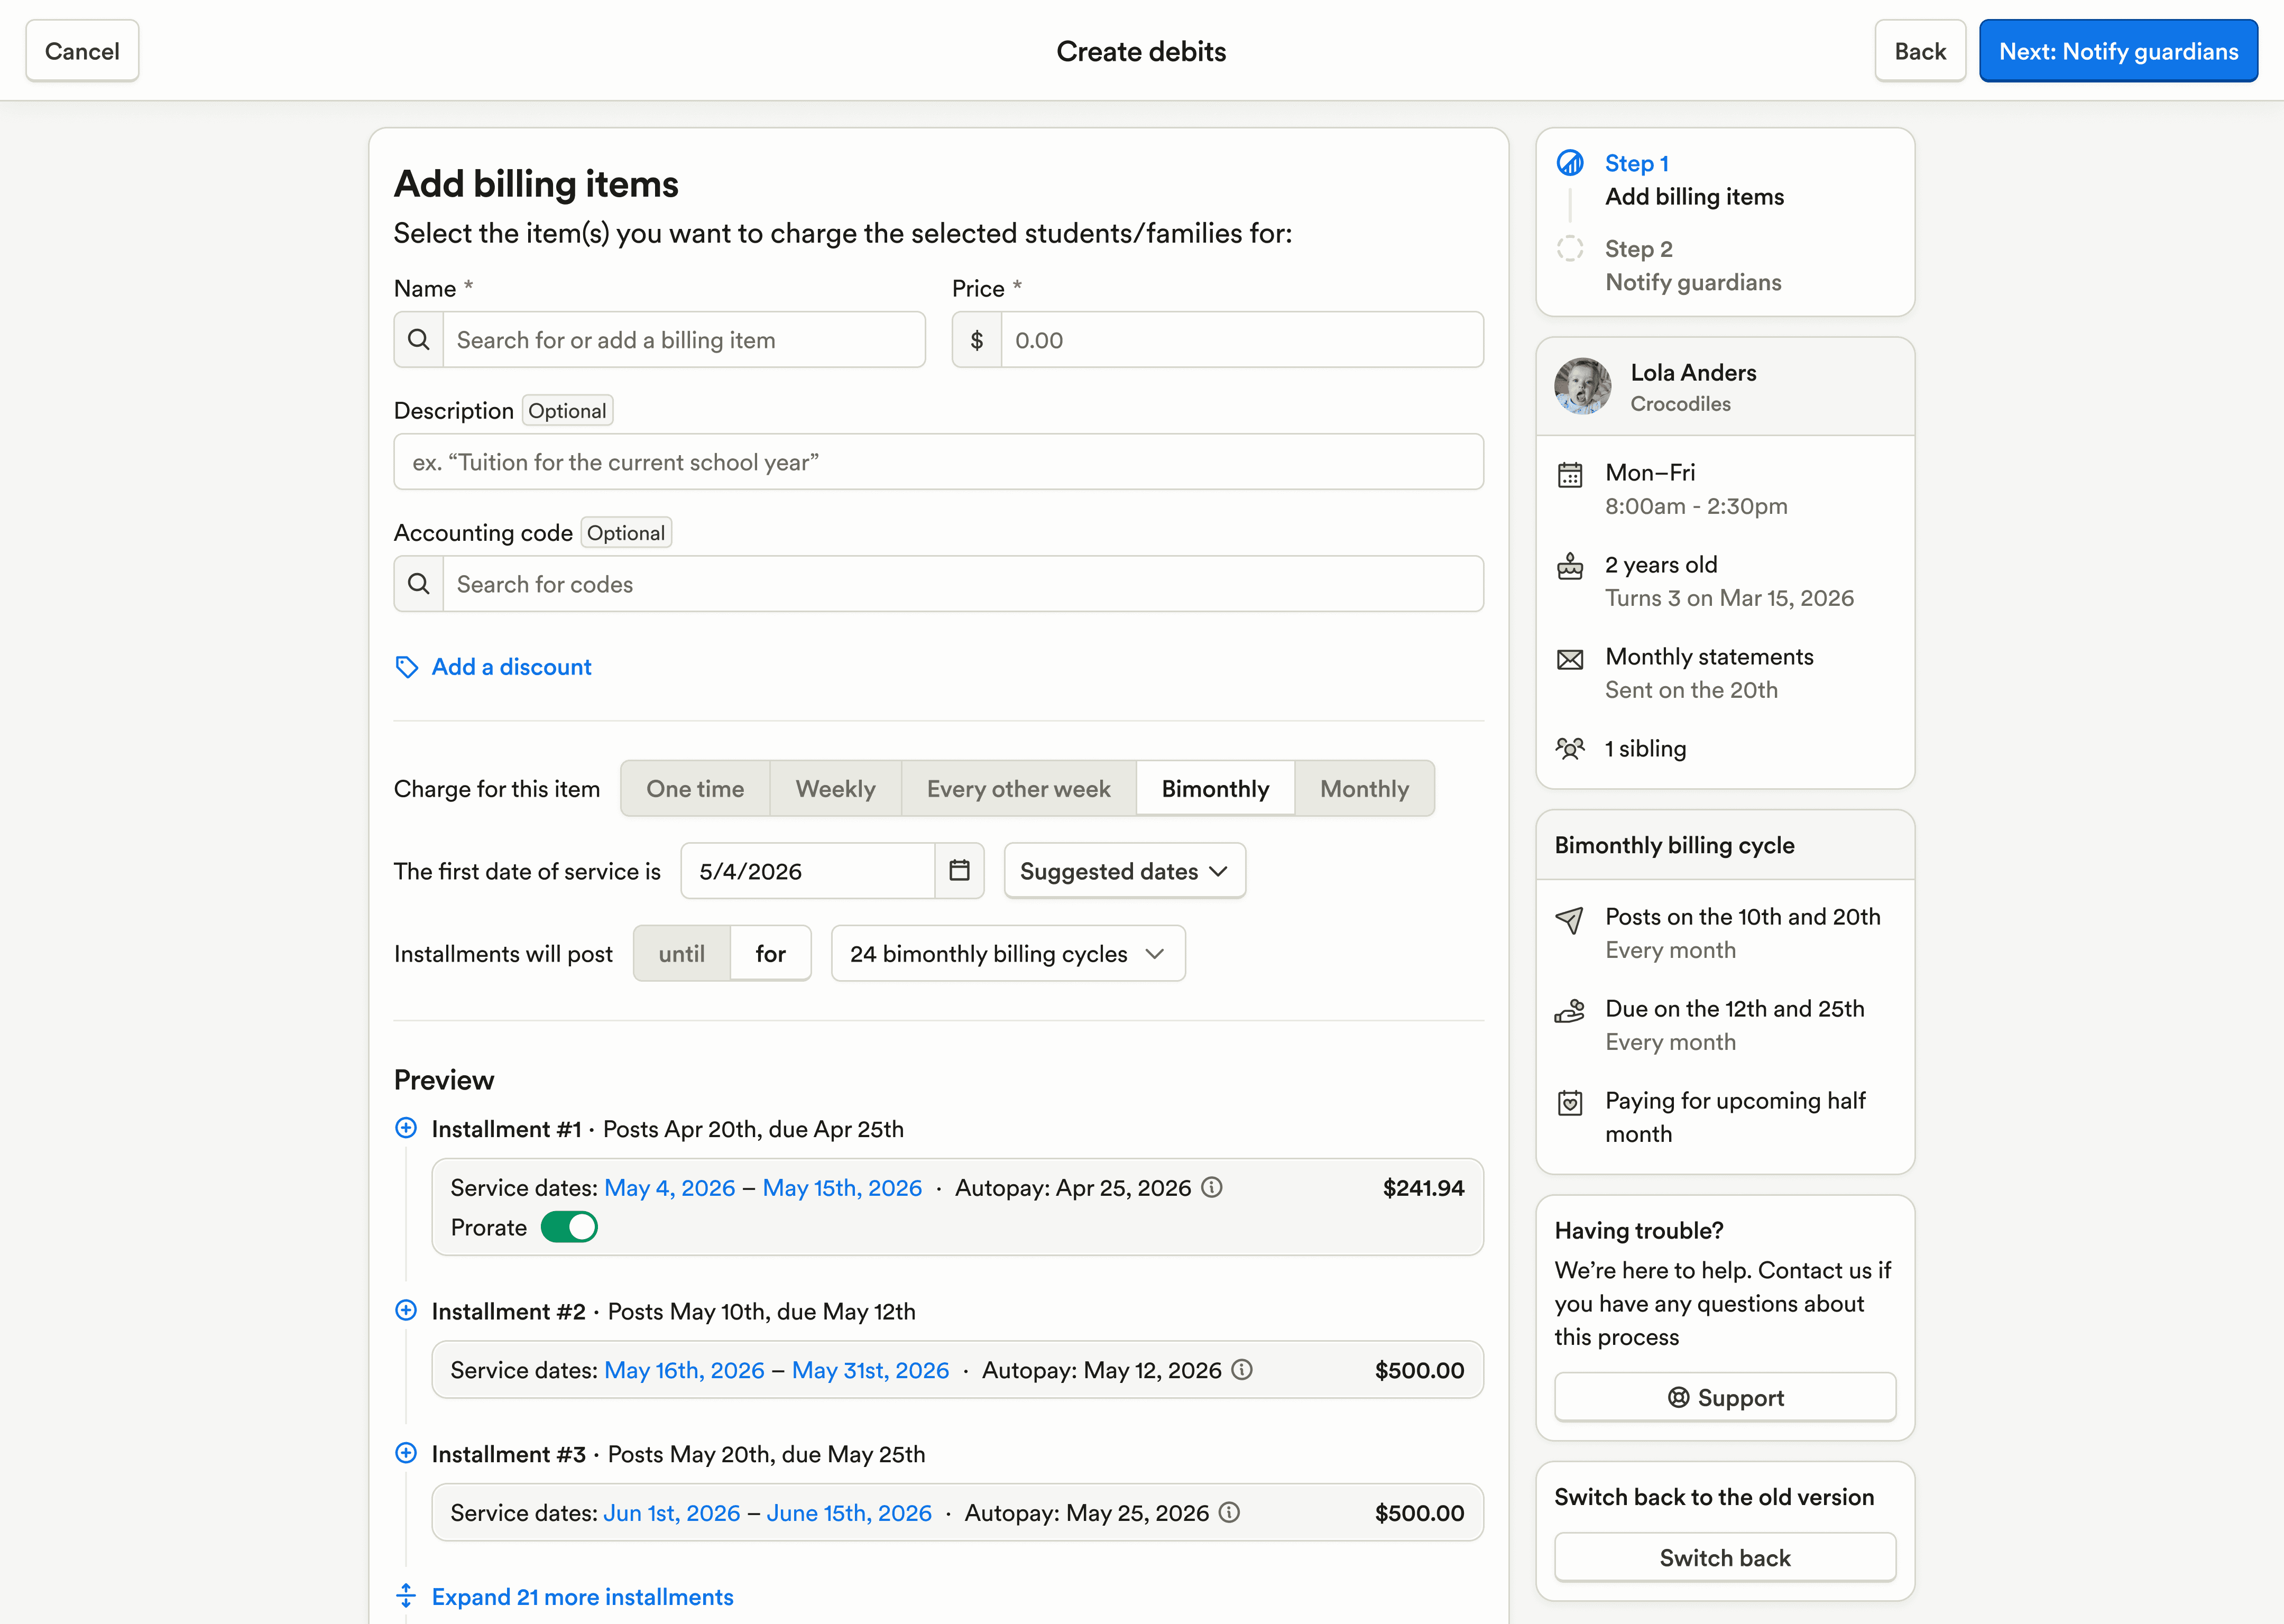Viewport: 2284px width, 1624px height.
Task: Click Lola Anders profile photo
Action: (x=1582, y=386)
